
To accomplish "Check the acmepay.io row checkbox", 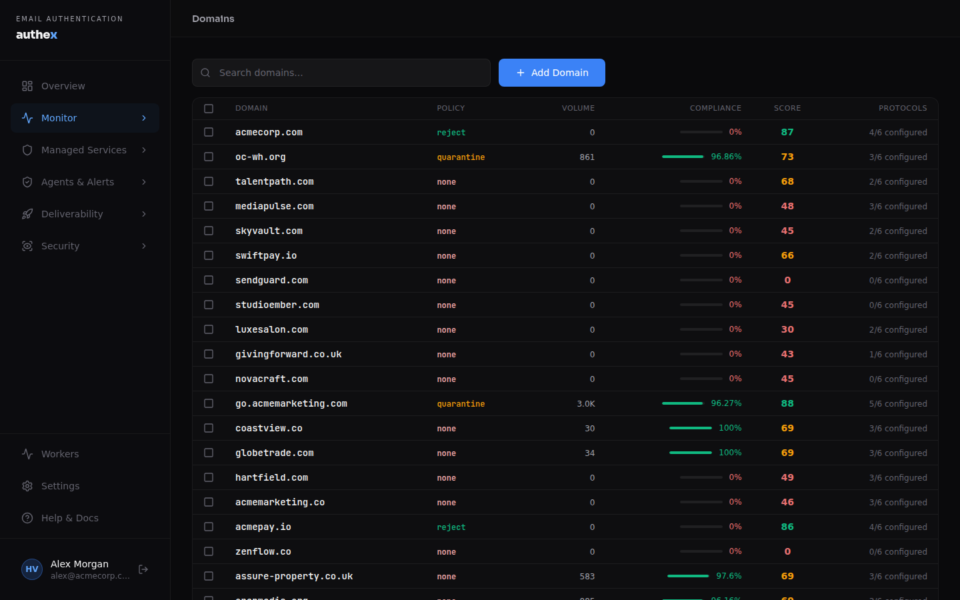I will point(209,527).
